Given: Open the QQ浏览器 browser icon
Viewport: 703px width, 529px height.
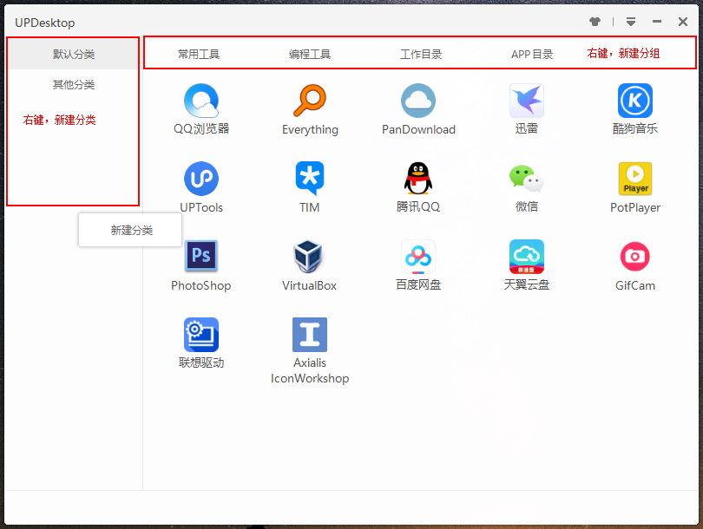Looking at the screenshot, I should point(201,101).
